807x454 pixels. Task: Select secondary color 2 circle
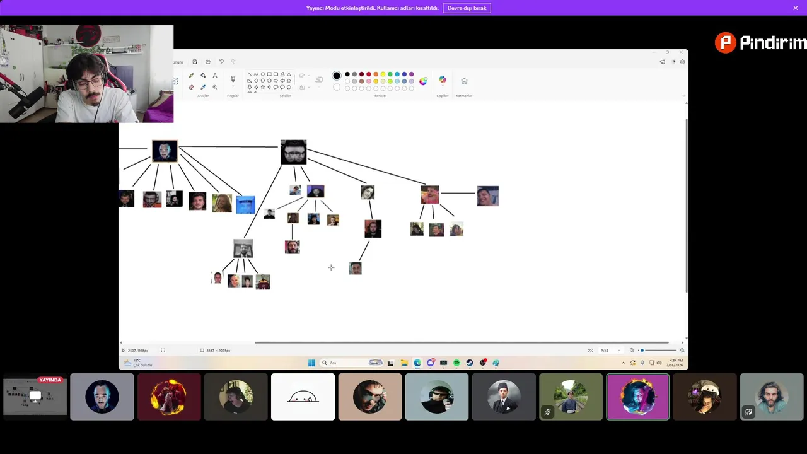337,87
